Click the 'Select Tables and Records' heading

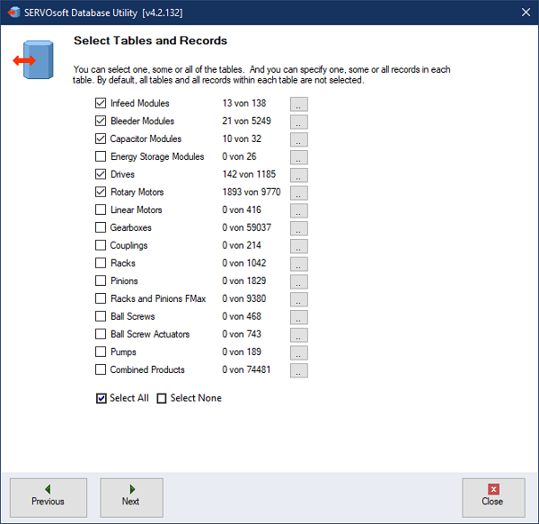coord(150,40)
